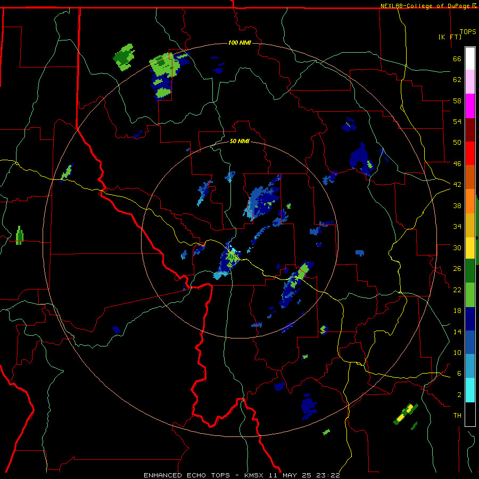
Task: Click the yellow-topped echo cell on the map
Action: click(406, 414)
